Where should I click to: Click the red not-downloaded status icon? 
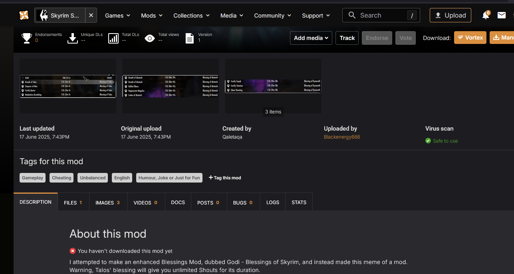coord(72,251)
